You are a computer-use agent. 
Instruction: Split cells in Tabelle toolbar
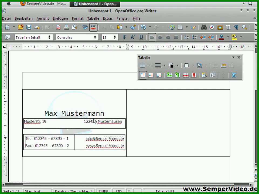click(223, 65)
